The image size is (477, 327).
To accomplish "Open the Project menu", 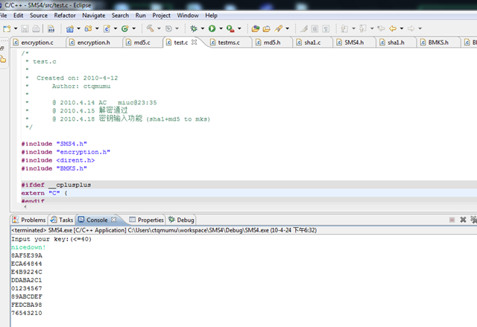I will point(161,16).
